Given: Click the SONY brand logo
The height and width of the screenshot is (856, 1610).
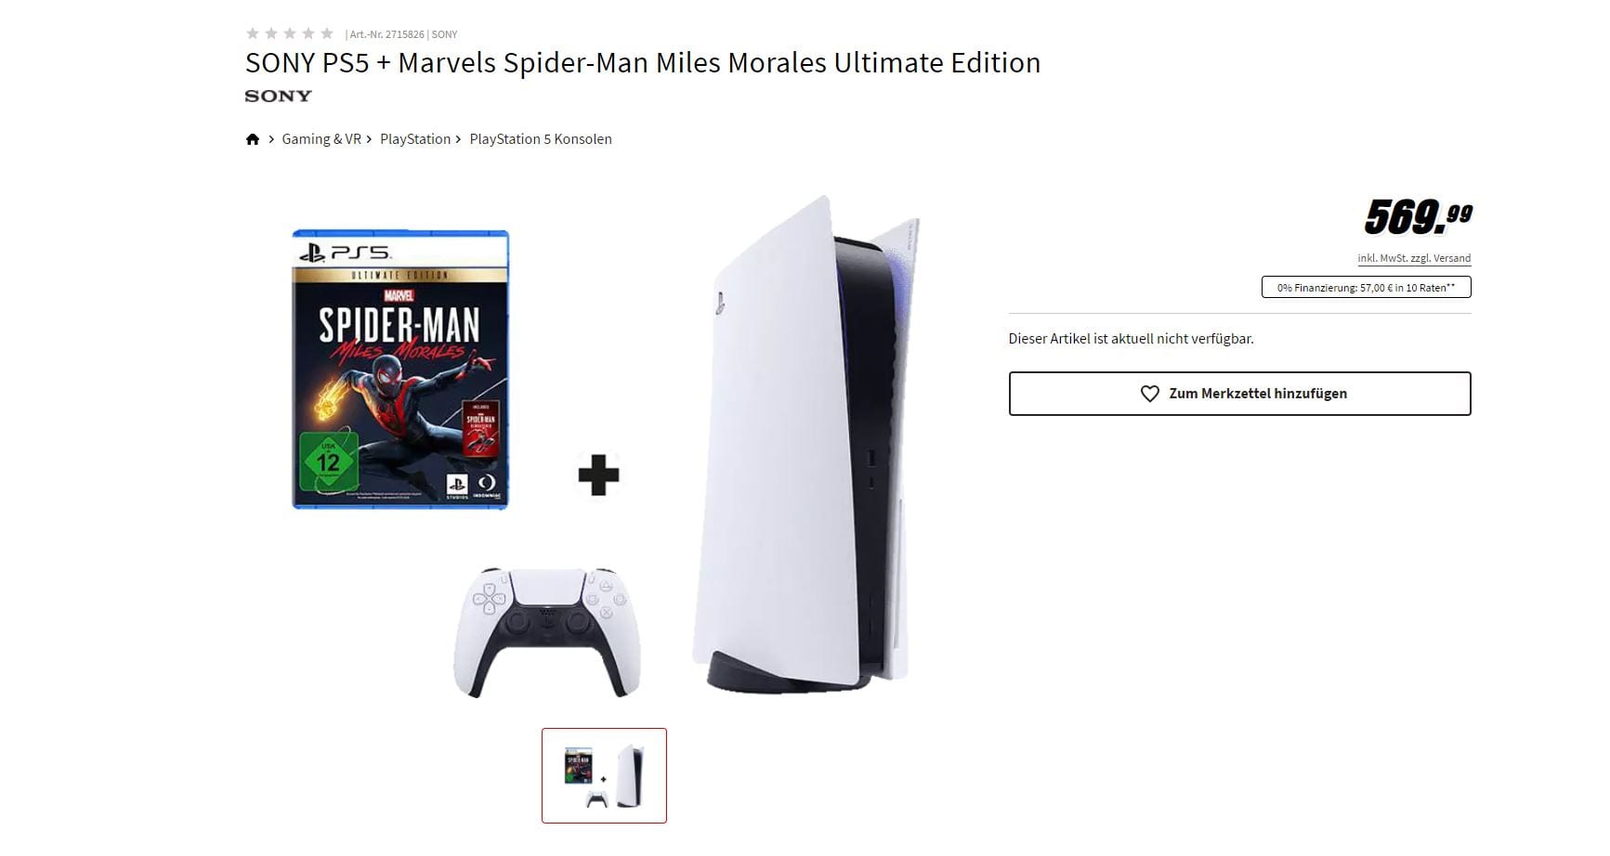Looking at the screenshot, I should point(278,96).
